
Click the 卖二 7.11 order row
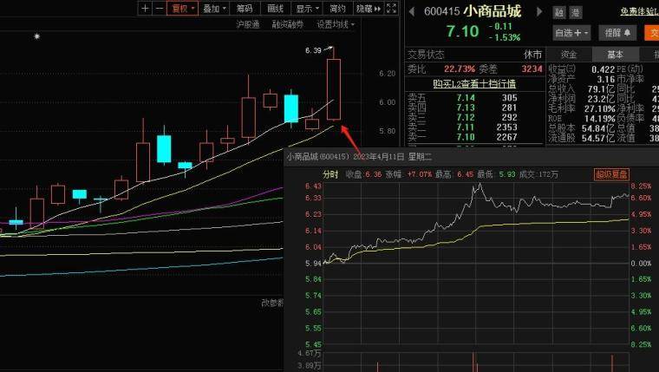[x=474, y=127]
